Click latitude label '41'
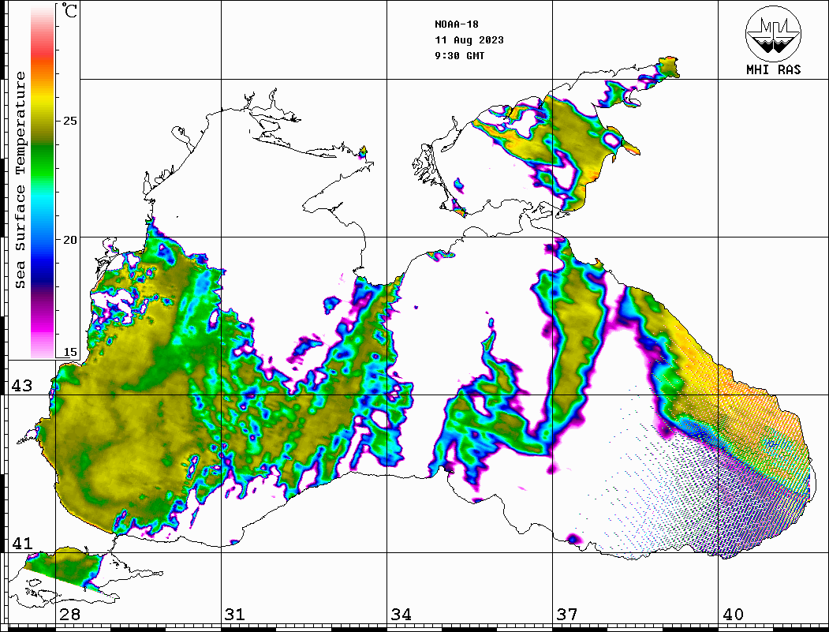 tap(21, 543)
